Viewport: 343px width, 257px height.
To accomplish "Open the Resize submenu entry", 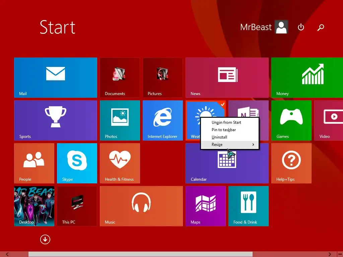I will pyautogui.click(x=230, y=145).
